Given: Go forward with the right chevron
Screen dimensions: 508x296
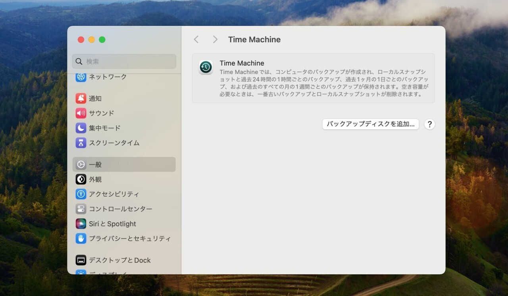Looking at the screenshot, I should click(x=215, y=39).
